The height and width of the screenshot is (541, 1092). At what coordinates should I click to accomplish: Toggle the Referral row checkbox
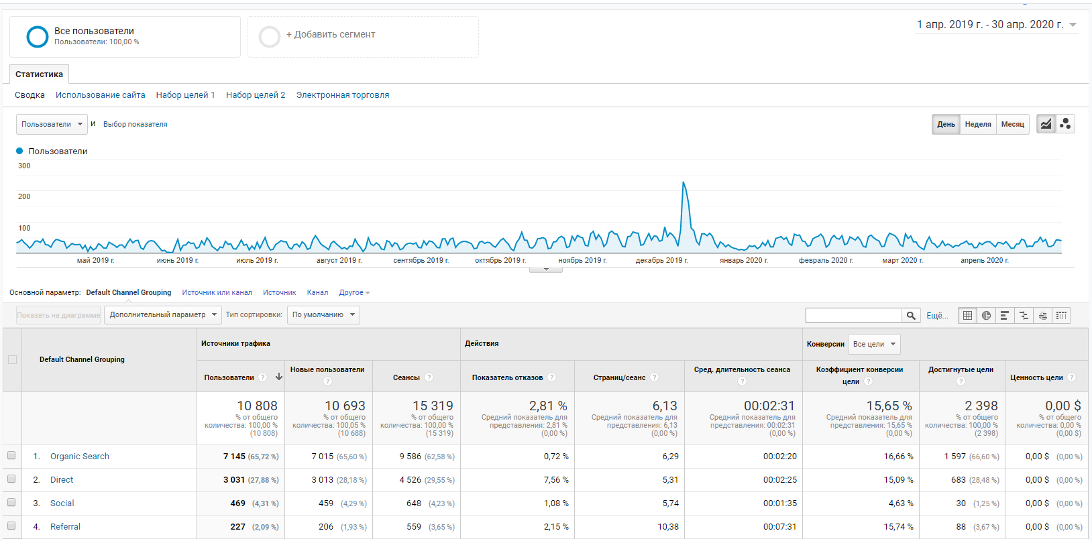pyautogui.click(x=11, y=526)
